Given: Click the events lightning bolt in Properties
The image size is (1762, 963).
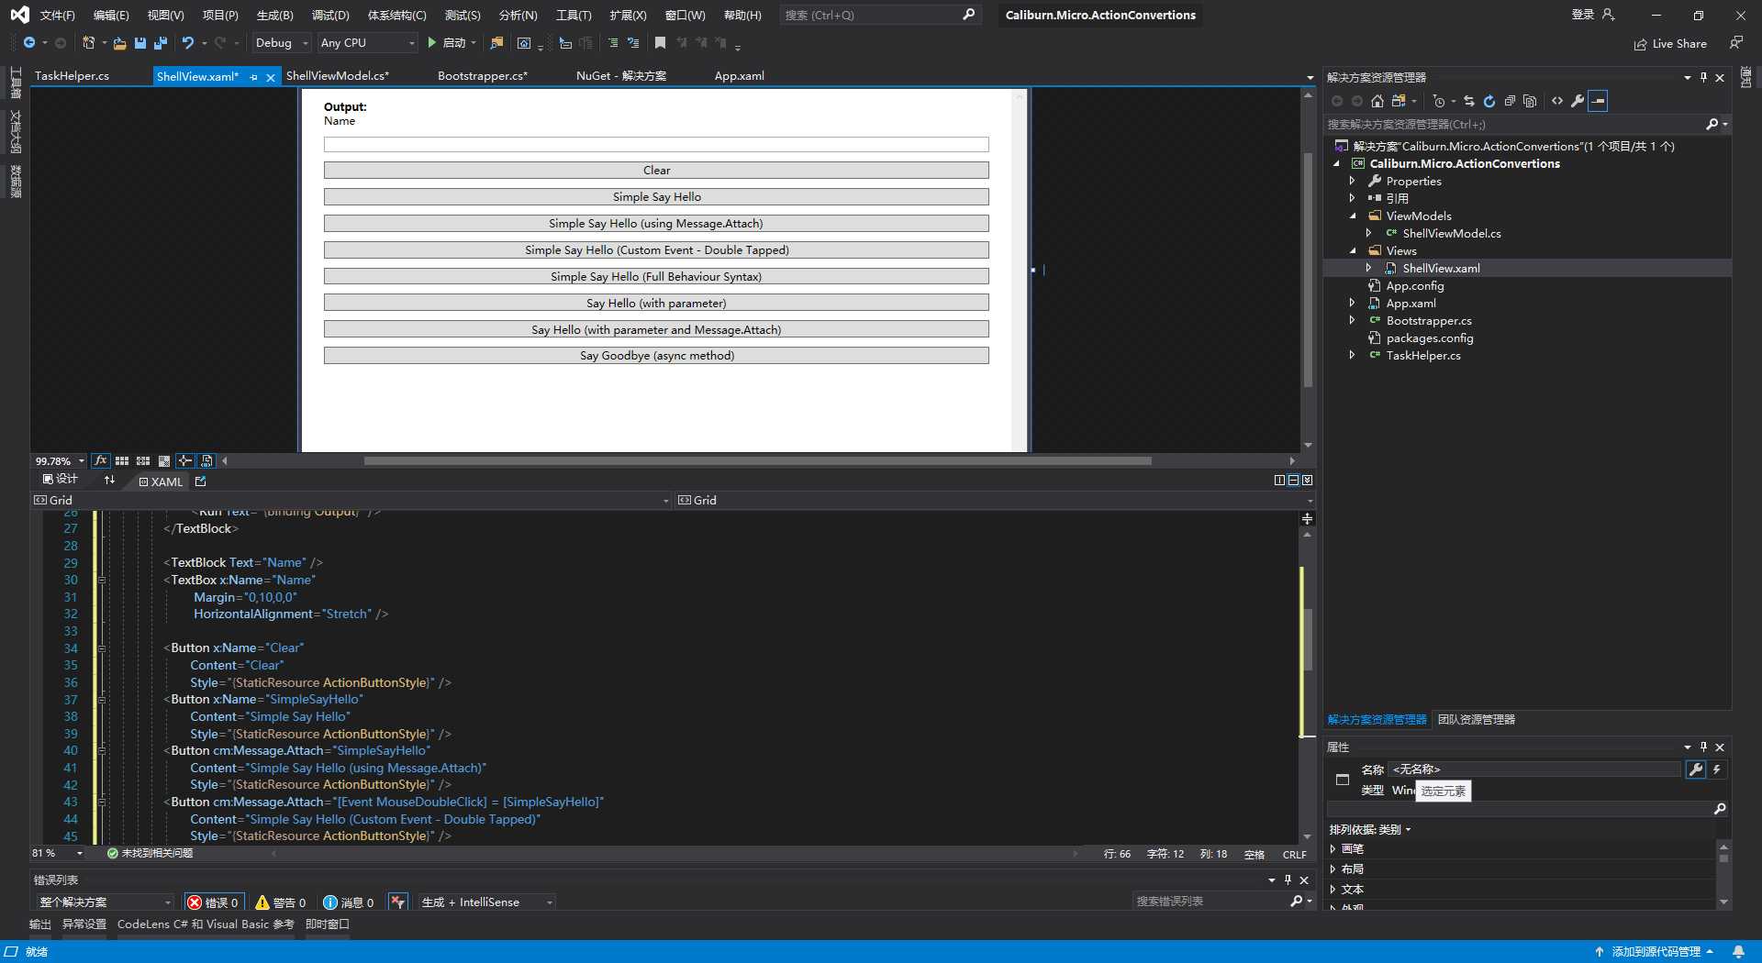Looking at the screenshot, I should tap(1716, 769).
